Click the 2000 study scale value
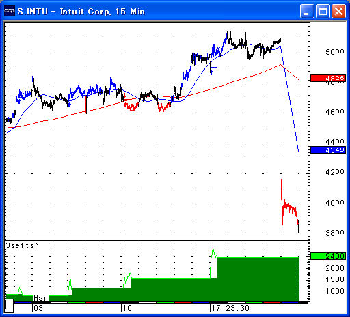350x317 pixels. (x=334, y=268)
